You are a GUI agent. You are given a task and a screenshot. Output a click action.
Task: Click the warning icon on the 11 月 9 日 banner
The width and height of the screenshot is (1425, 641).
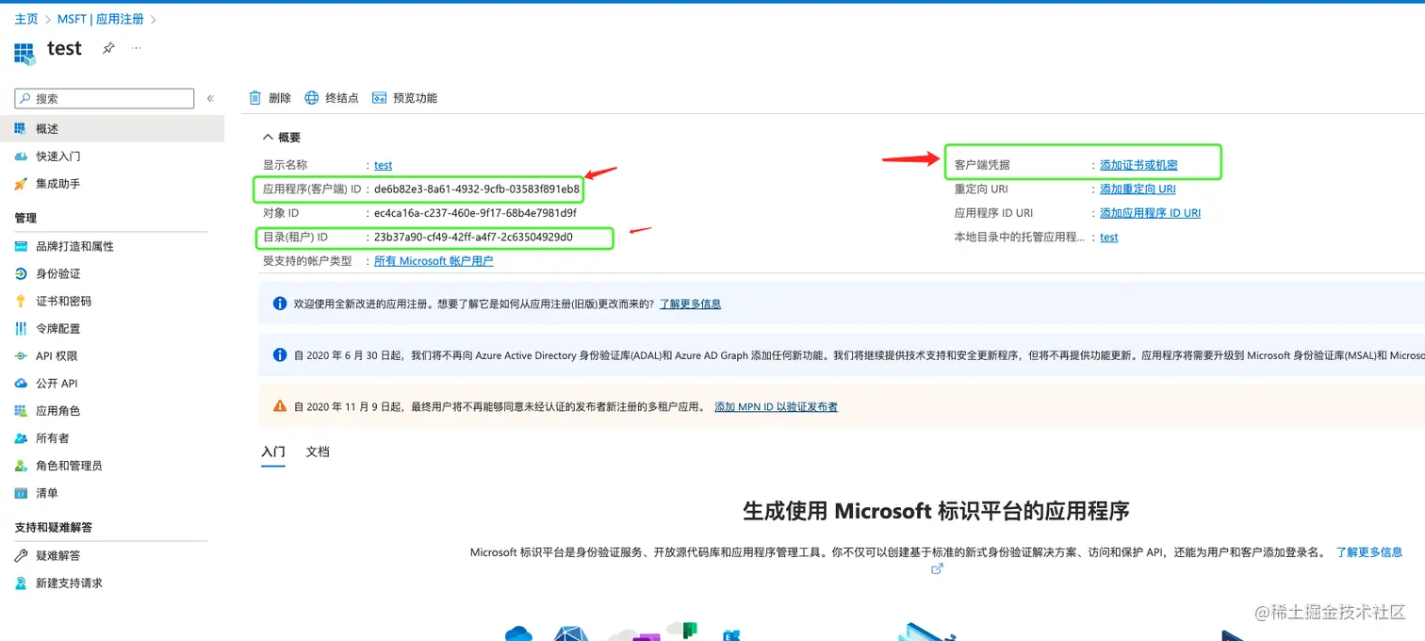coord(280,406)
